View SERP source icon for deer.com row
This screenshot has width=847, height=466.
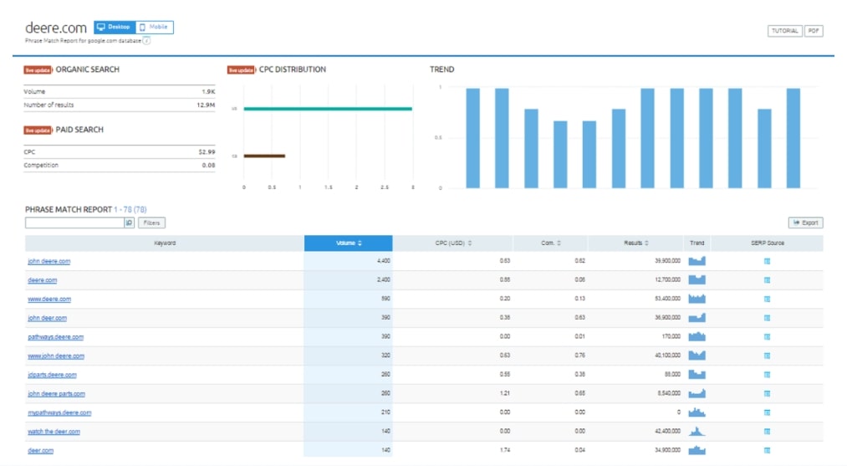click(767, 450)
